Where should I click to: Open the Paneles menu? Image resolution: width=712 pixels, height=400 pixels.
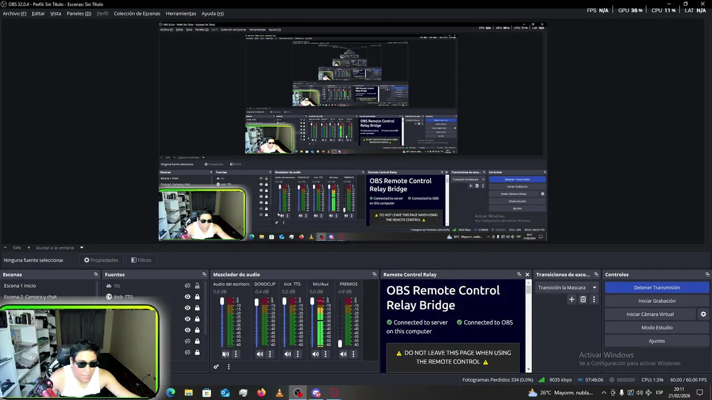[79, 13]
